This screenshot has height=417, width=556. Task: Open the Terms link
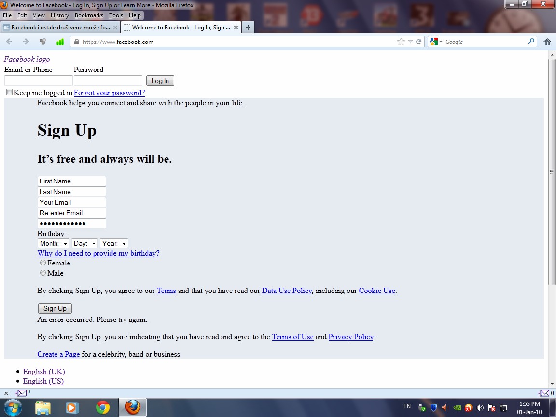167,291
